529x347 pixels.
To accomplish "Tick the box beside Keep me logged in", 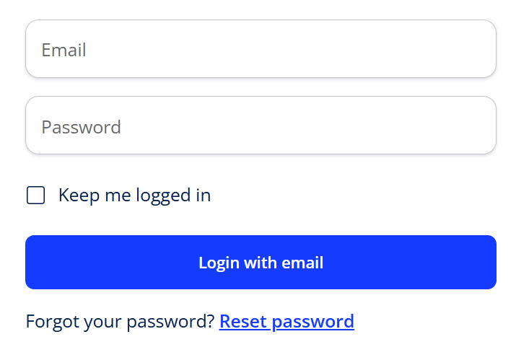I will [36, 195].
